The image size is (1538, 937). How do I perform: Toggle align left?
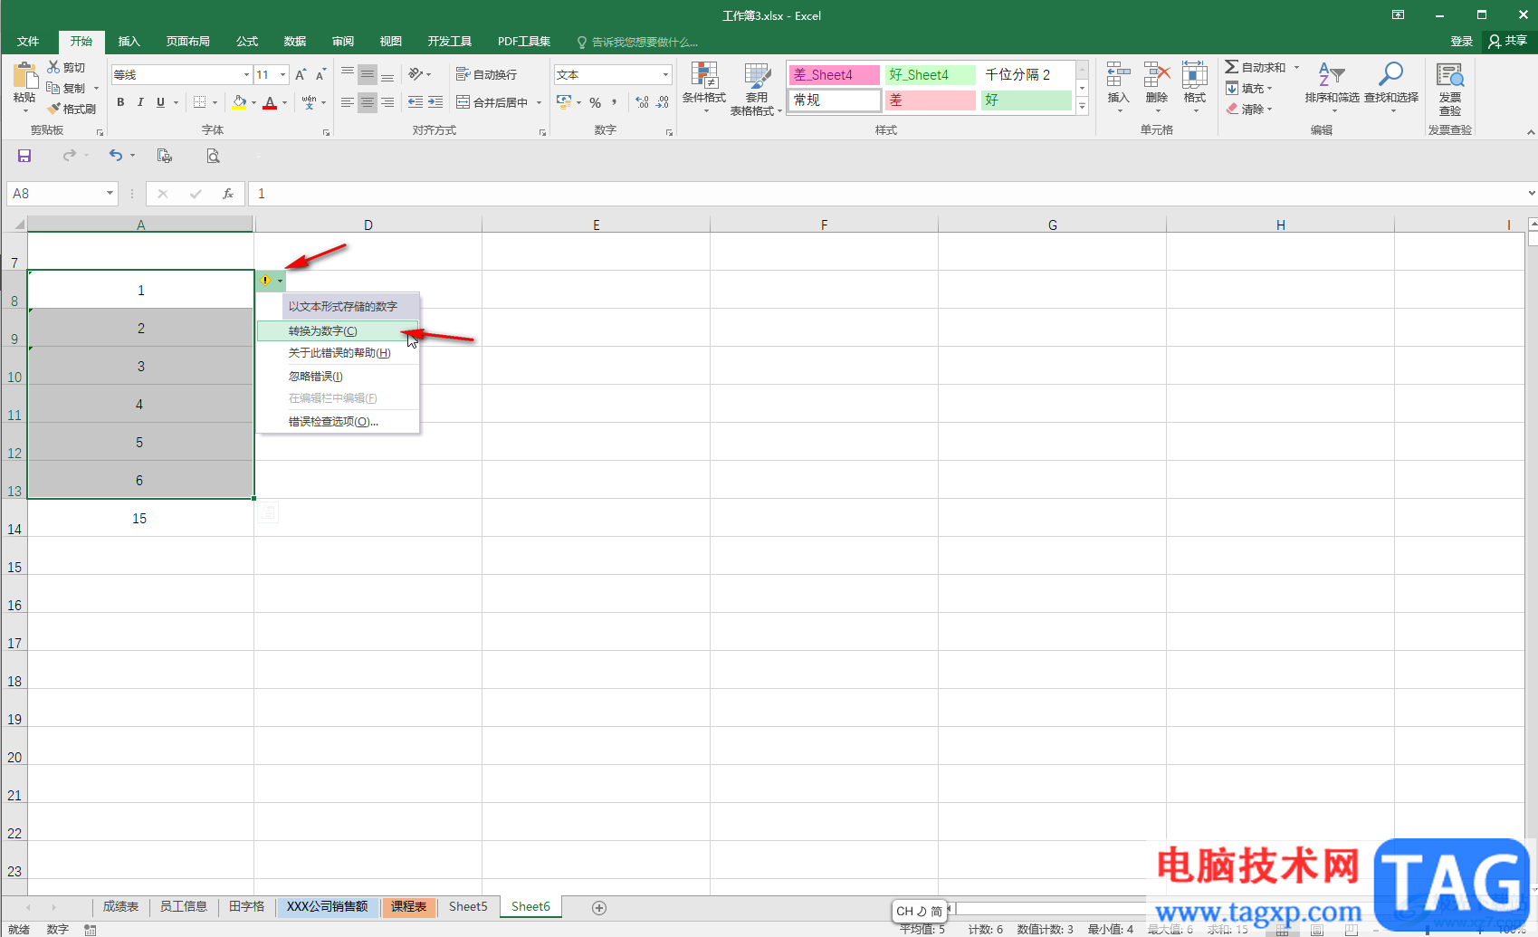347,102
